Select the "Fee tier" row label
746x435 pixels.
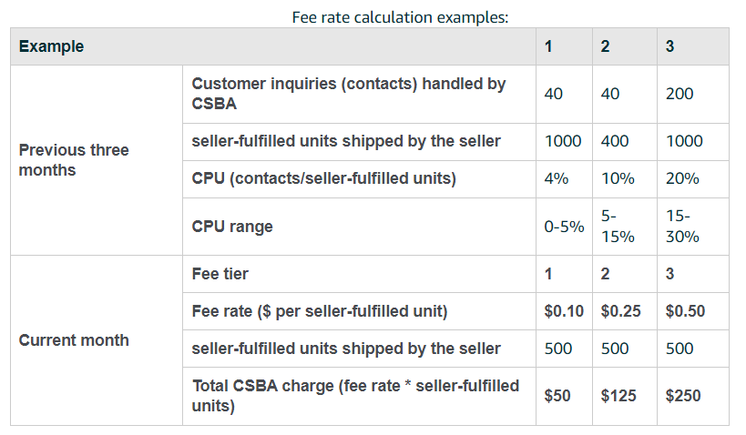(220, 273)
